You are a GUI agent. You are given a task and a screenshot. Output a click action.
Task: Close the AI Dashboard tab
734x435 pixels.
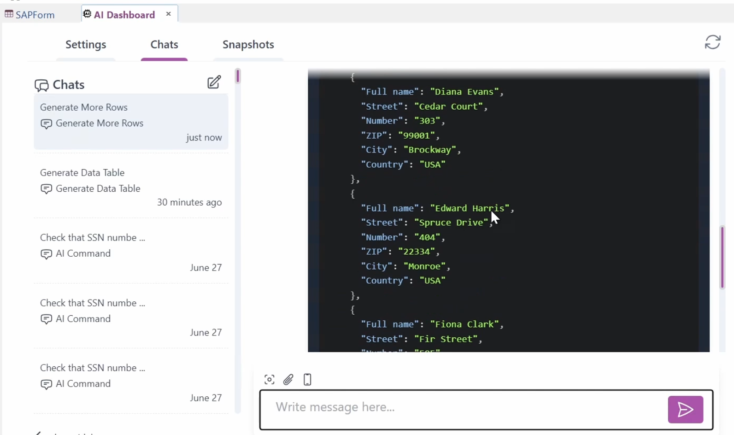click(169, 14)
